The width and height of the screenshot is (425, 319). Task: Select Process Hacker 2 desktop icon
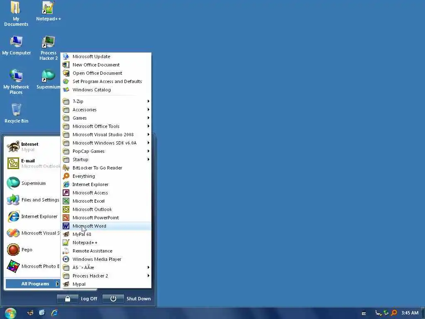48,48
